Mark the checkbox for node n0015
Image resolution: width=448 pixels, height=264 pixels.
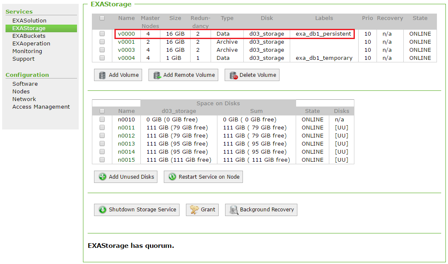[x=102, y=160]
